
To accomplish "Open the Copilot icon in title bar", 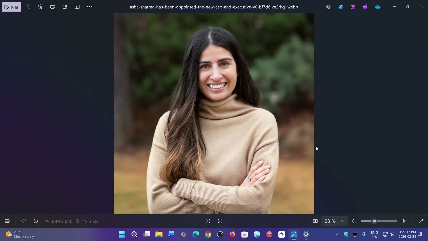I will [328, 7].
